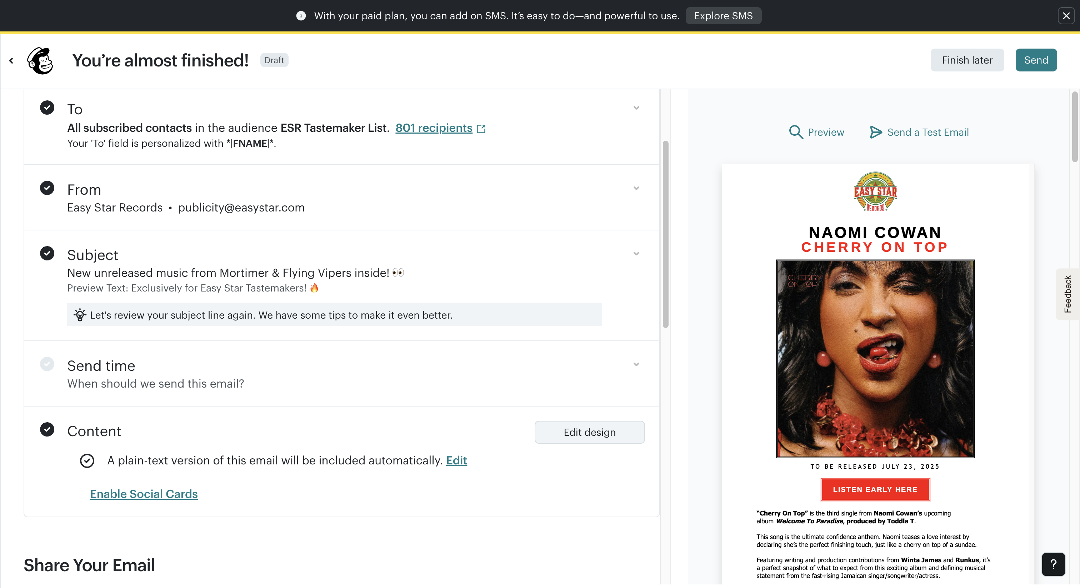
Task: Click LISTEN EARLY HERE button in preview
Action: click(875, 489)
